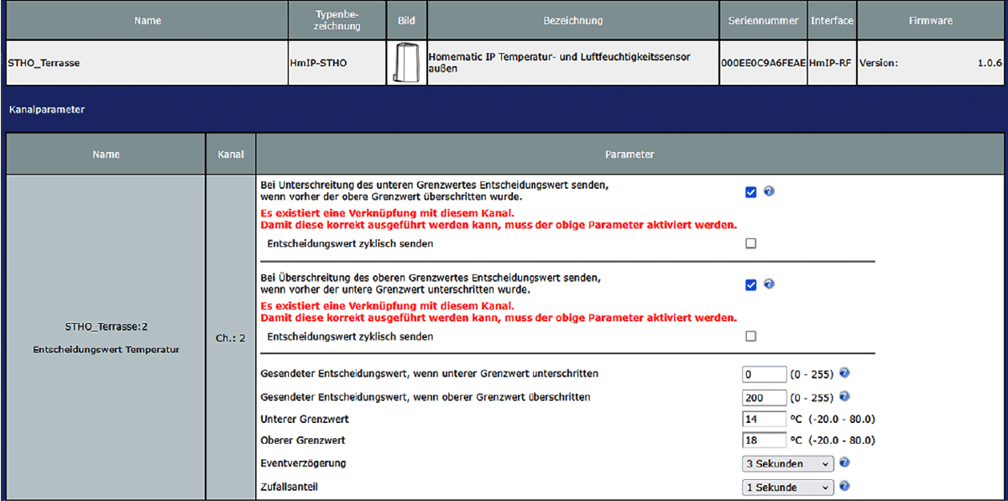Click the Kanalparameter section heading

pyautogui.click(x=46, y=109)
